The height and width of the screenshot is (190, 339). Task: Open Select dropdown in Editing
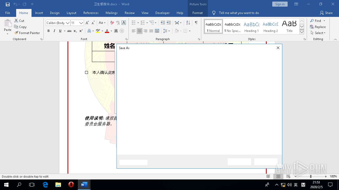tap(318, 33)
